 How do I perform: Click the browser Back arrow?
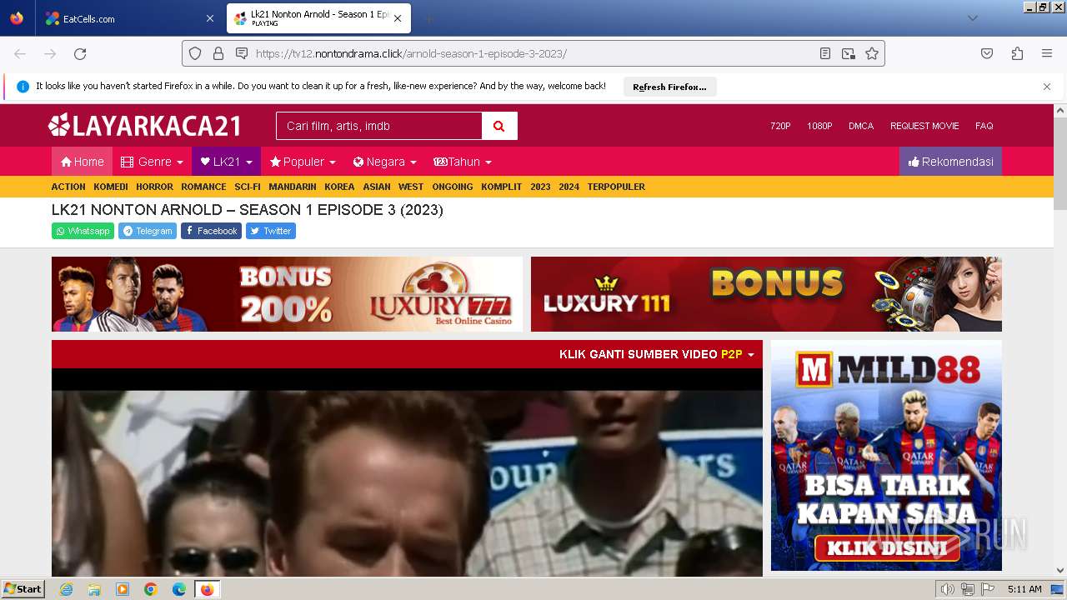click(20, 53)
